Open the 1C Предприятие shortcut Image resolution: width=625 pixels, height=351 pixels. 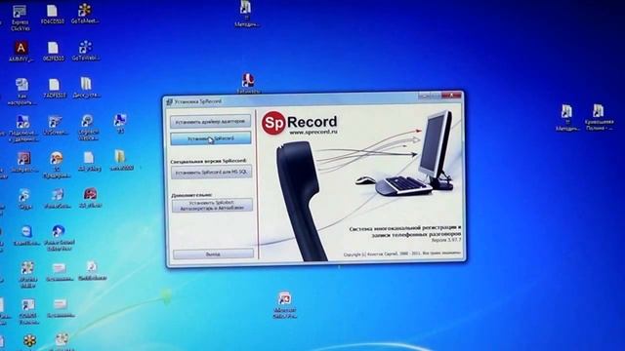pyautogui.click(x=57, y=164)
